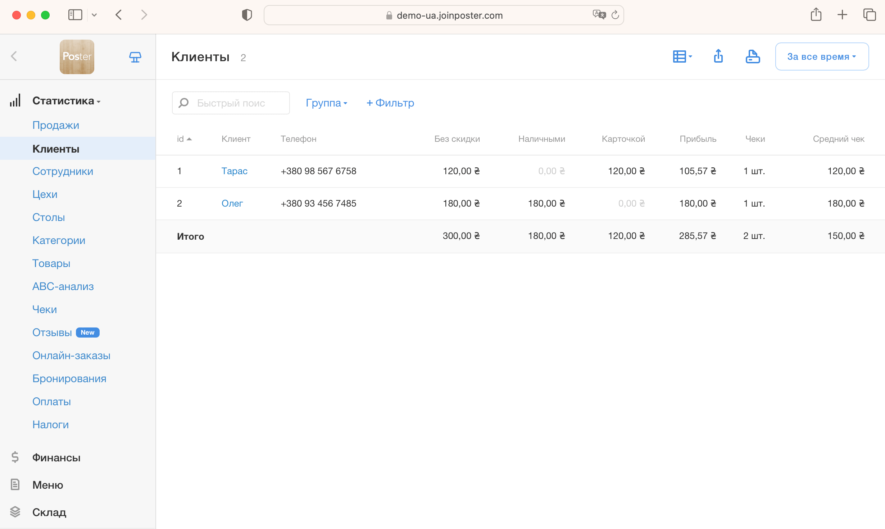
Task: Open the table columns view icon
Action: click(682, 56)
